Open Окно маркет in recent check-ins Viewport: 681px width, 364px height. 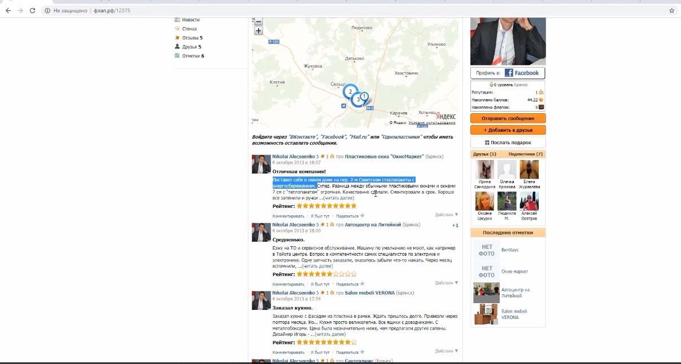tap(514, 272)
